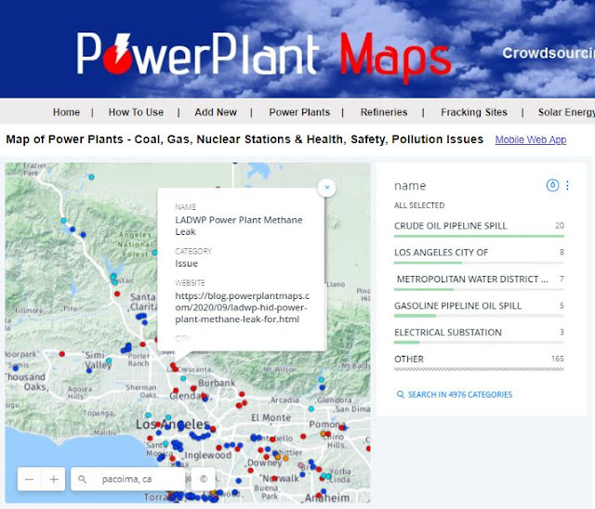Screen dimensions: 595x509
Task: Click the red map marker near Santa Clarita Castaic
Action: (x=117, y=294)
